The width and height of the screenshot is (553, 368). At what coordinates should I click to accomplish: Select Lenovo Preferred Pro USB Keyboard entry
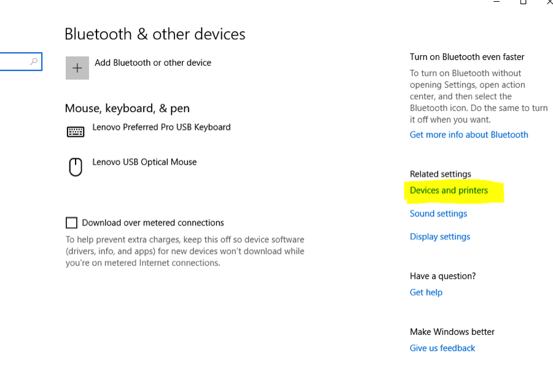tap(161, 128)
